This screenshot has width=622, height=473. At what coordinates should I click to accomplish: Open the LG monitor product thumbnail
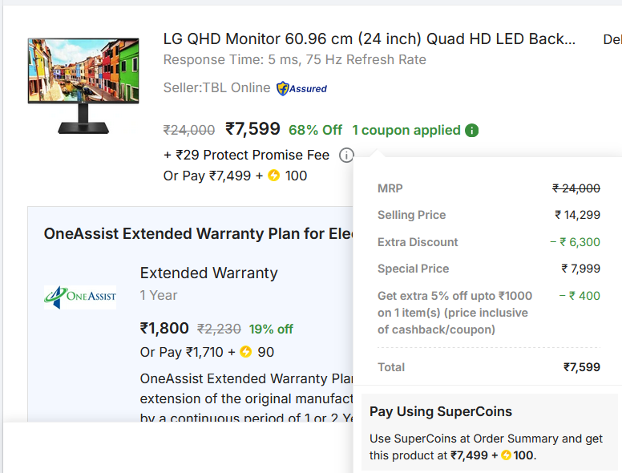pos(83,86)
